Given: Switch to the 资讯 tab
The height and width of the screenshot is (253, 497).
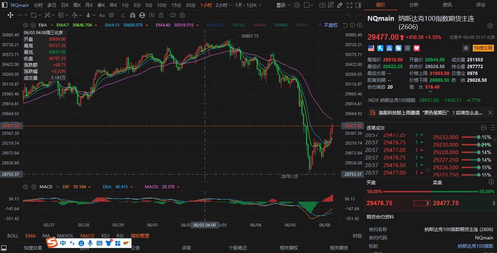Looking at the screenshot, I should (x=447, y=5).
